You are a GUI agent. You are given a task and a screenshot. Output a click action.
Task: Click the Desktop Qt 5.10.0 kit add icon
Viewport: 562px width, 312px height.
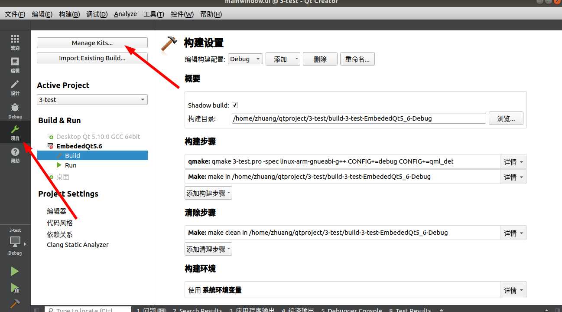(x=51, y=137)
